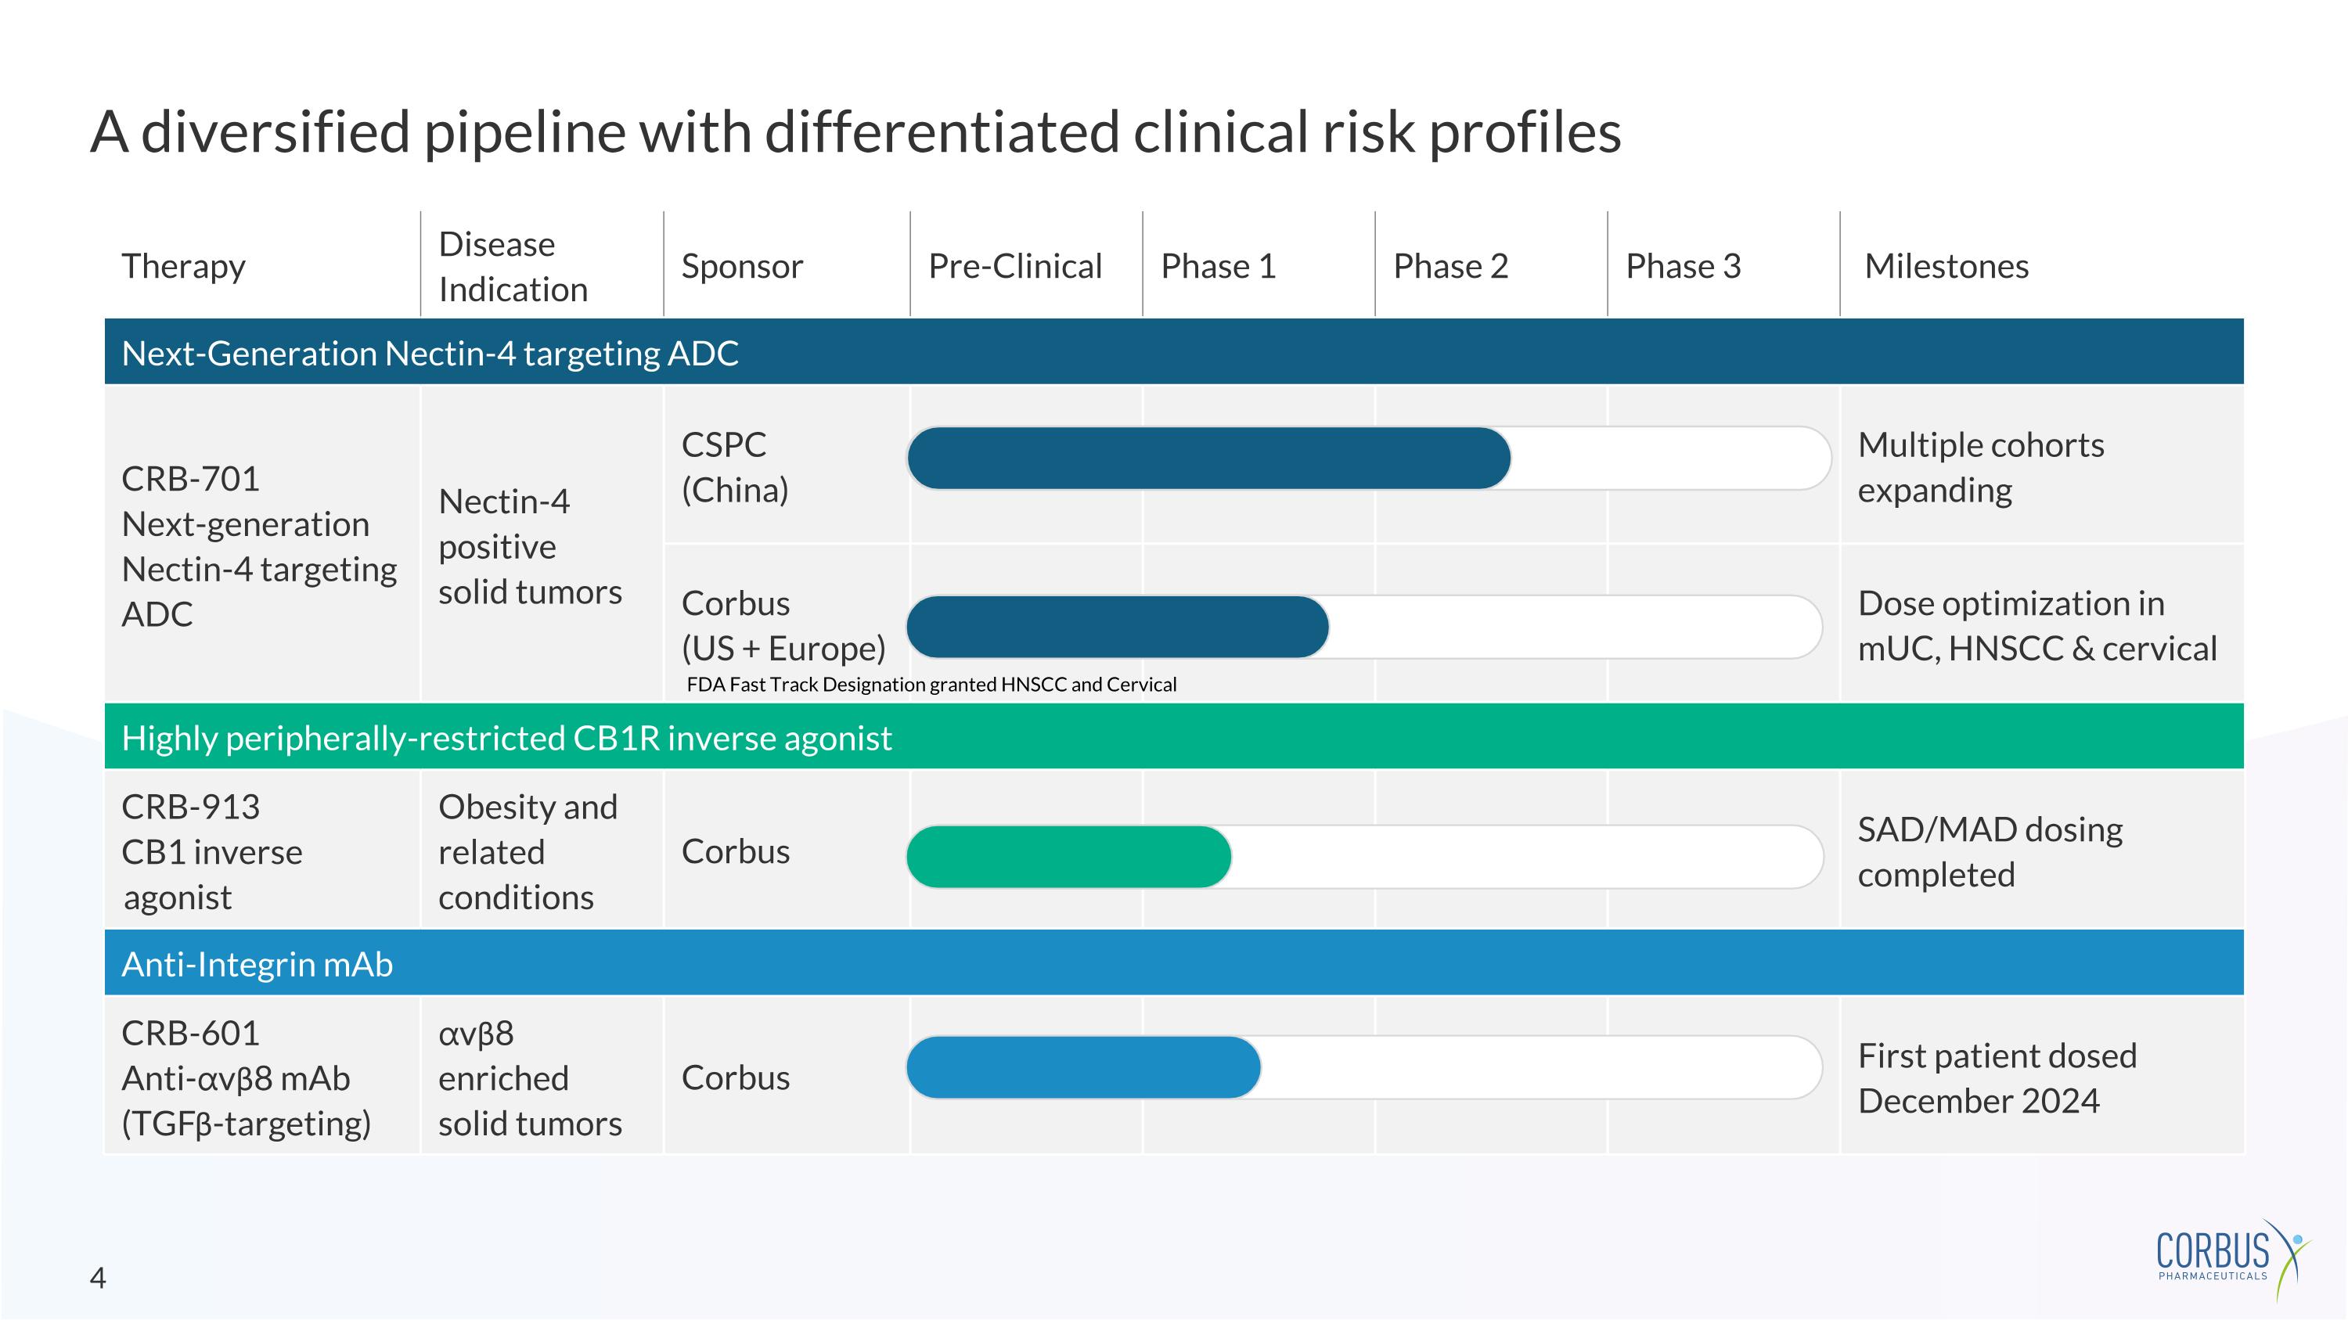This screenshot has width=2348, height=1320.
Task: Click the Milestones column header
Action: [1946, 266]
